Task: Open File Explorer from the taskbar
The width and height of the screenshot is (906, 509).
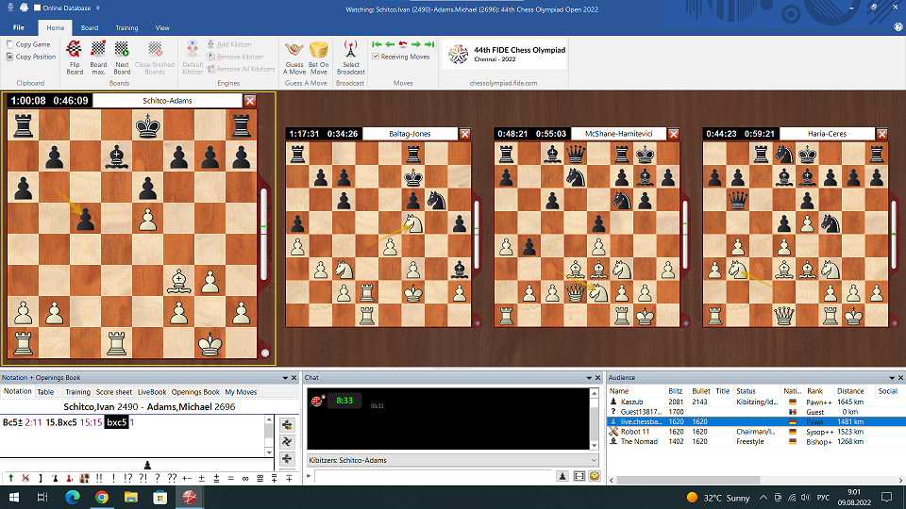Action: click(130, 497)
